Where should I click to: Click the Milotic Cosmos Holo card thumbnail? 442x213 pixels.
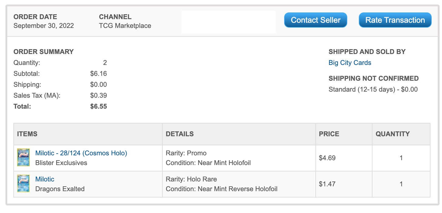23,157
